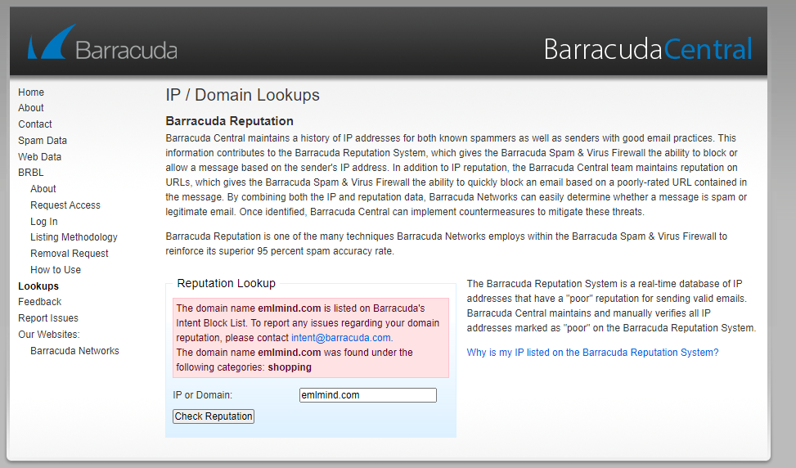Go to the top-level About page
Screen dimensions: 796x468
(x=31, y=108)
